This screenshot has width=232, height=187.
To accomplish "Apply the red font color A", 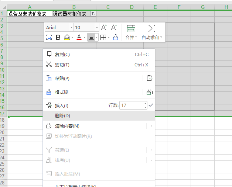I will click(x=79, y=37).
